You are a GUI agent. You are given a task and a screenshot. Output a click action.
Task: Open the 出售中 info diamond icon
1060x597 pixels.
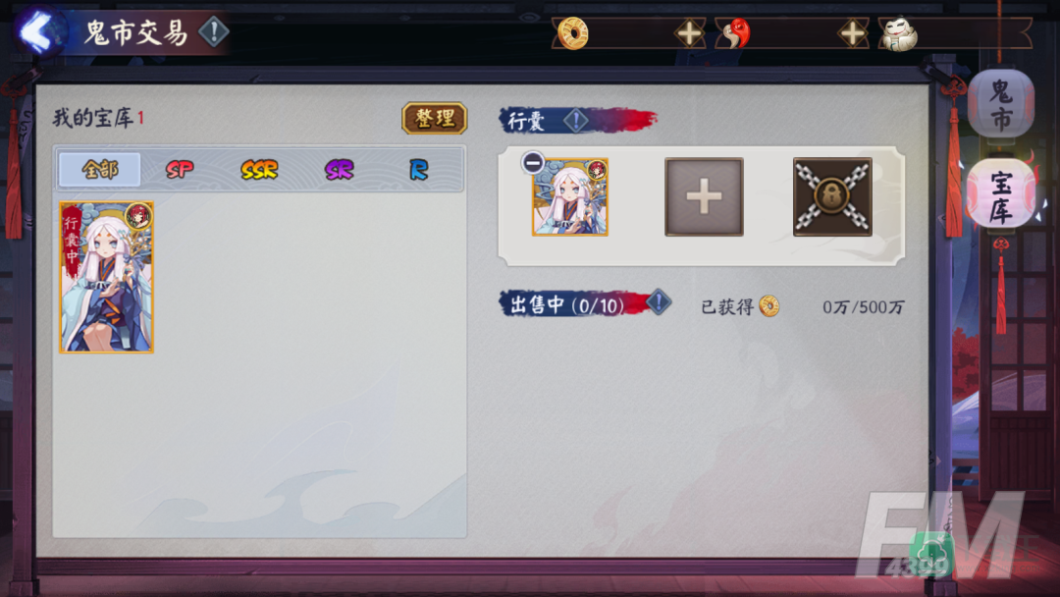point(659,302)
